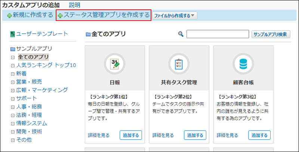Viewport: 299px width, 152px height.
Task: Select サンプルアプリ category
Action: tap(34, 49)
